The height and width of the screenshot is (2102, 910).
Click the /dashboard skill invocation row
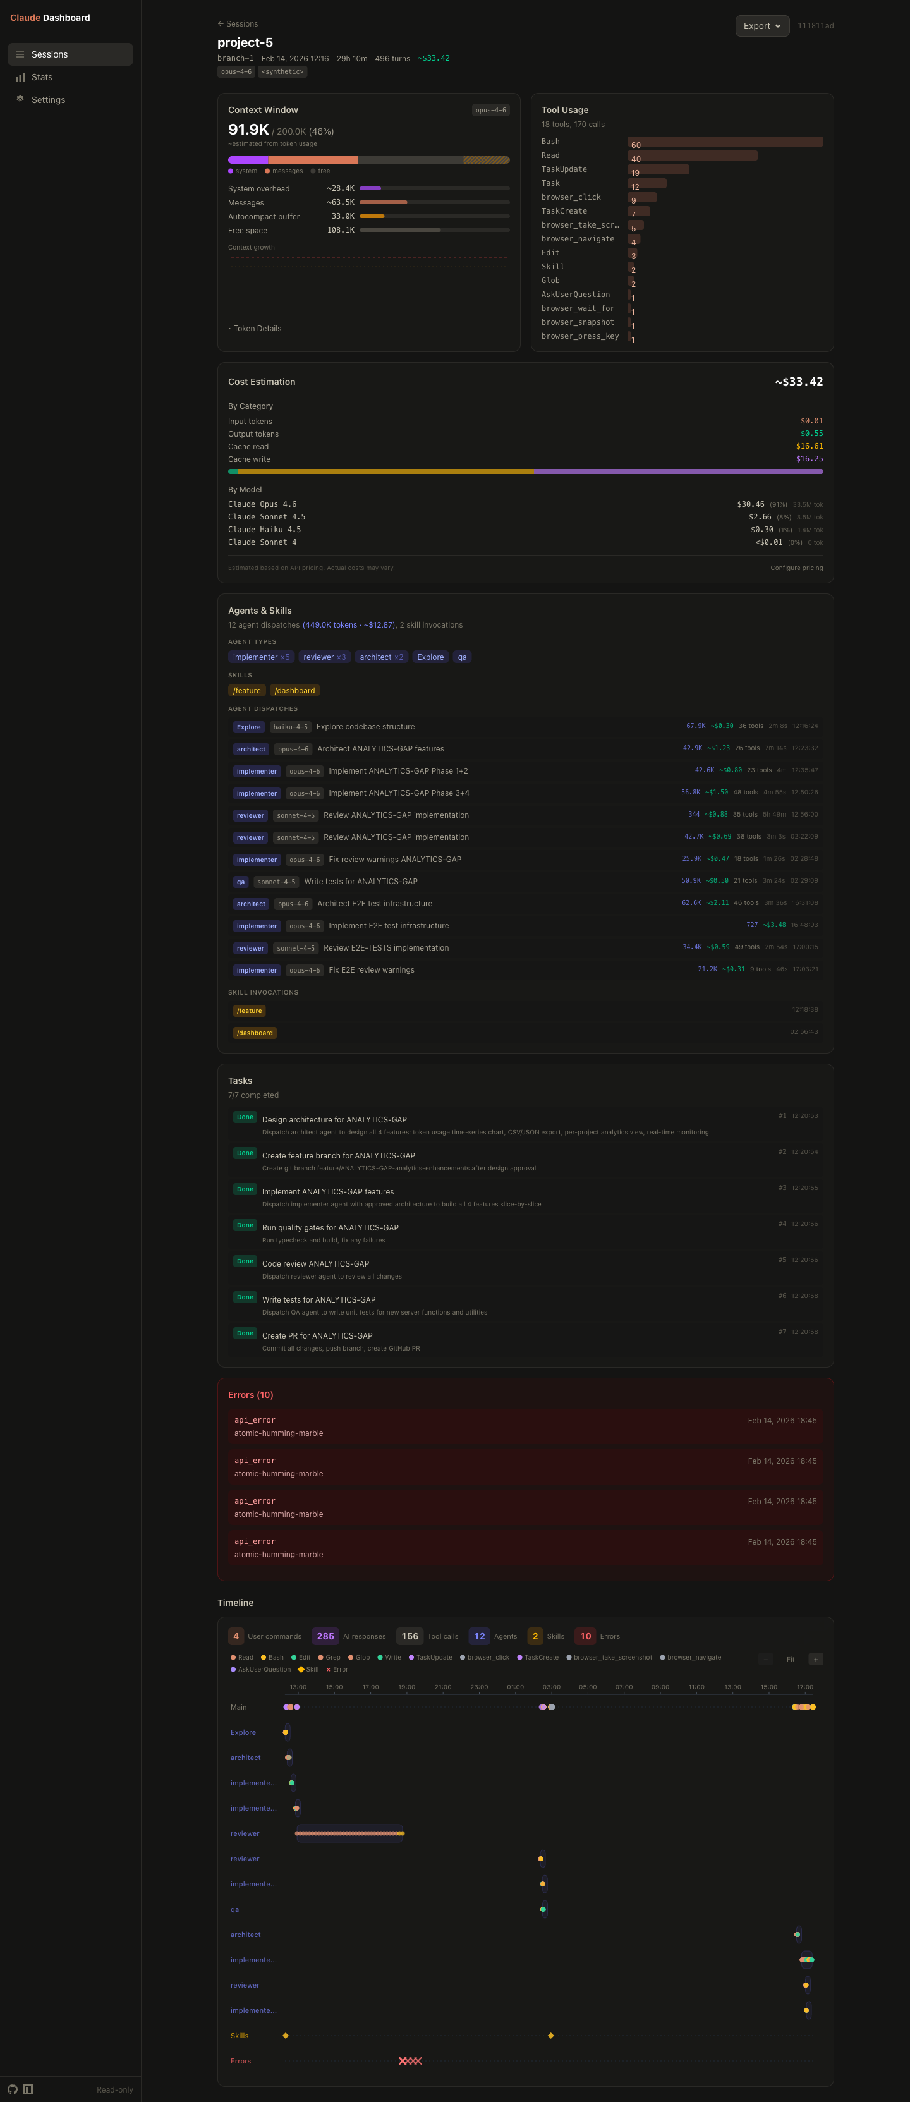tap(525, 1032)
